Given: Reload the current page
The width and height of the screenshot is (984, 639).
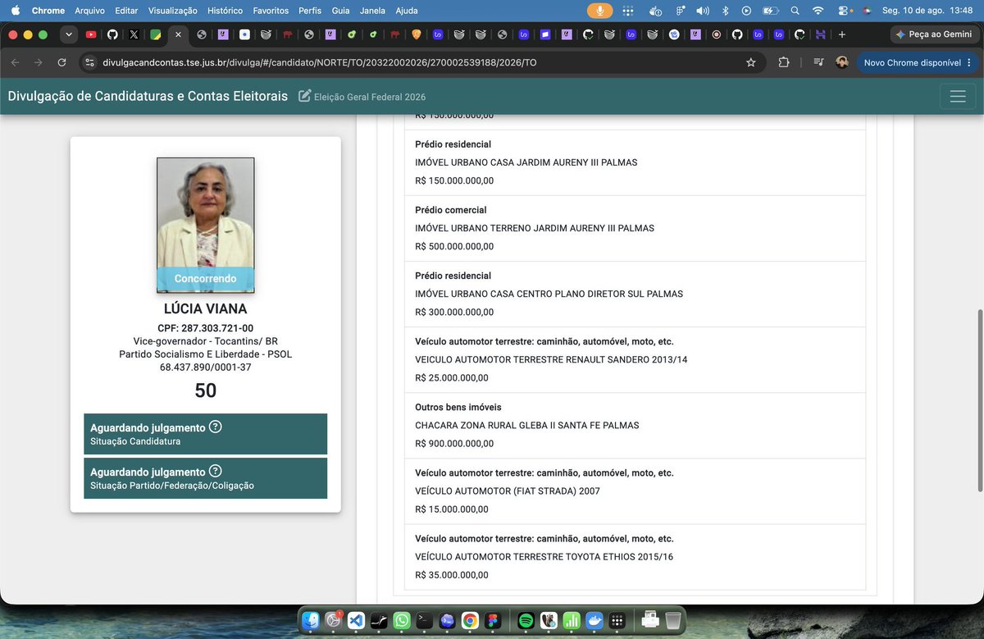Looking at the screenshot, I should click(x=62, y=62).
